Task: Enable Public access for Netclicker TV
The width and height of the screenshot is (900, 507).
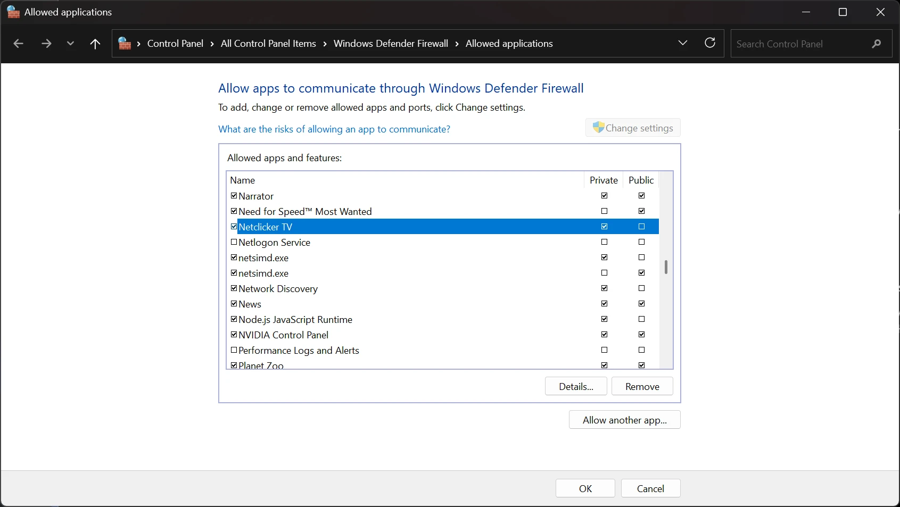Action: [x=641, y=227]
